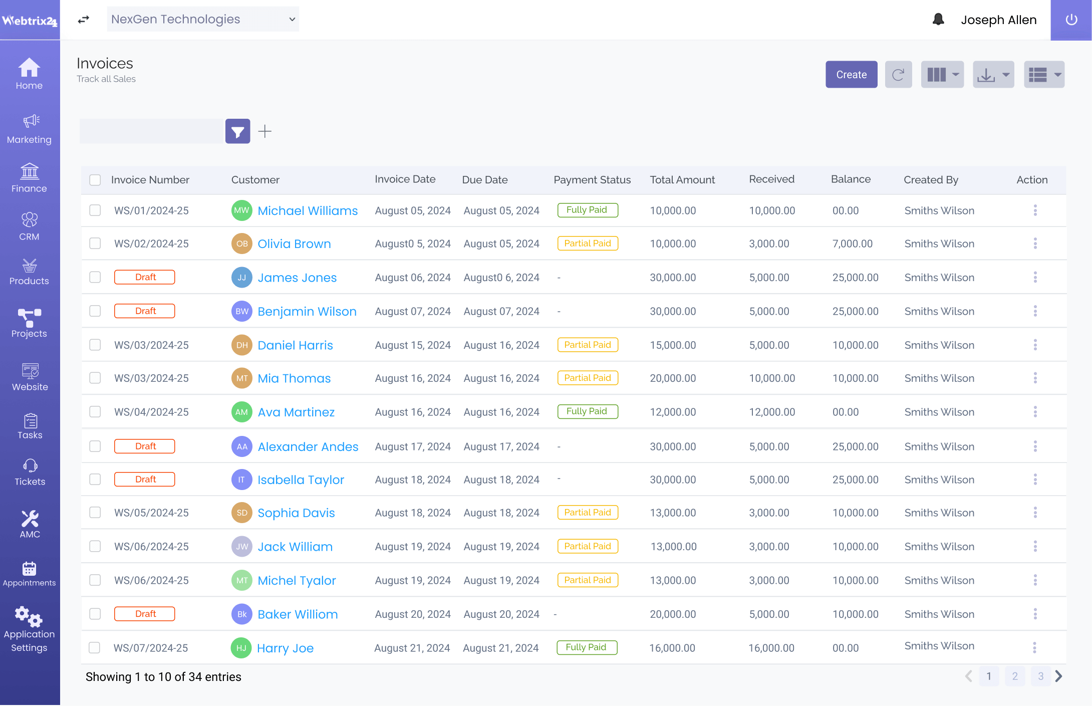Check the WS/04/2024-25 invoice row

coord(95,412)
